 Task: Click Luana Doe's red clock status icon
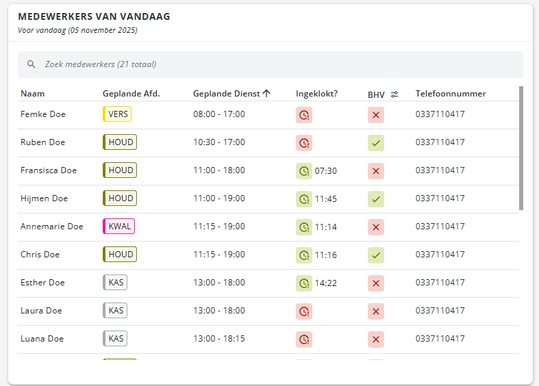click(x=304, y=339)
